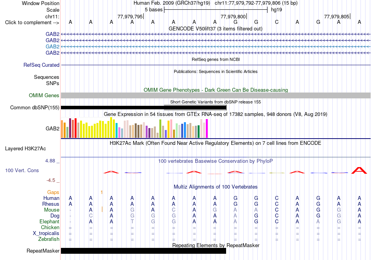This screenshot has height=260, width=371.
Task: Click the large red A conservation logo
Action: (x=359, y=170)
